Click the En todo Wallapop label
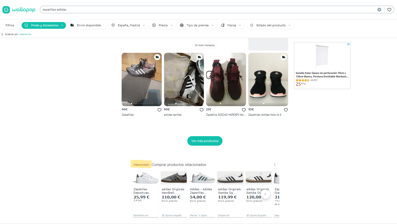This screenshot has width=397, height=224. (205, 45)
